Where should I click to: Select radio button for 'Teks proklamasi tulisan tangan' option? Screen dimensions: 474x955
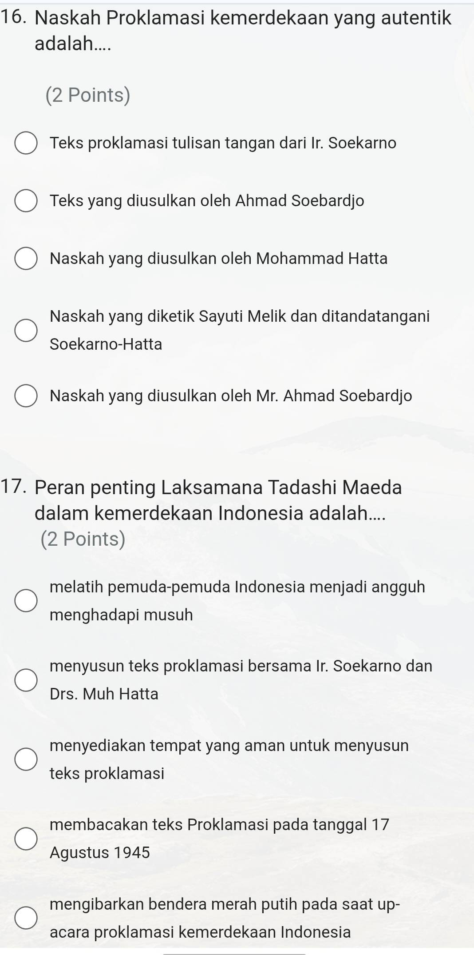point(26,143)
